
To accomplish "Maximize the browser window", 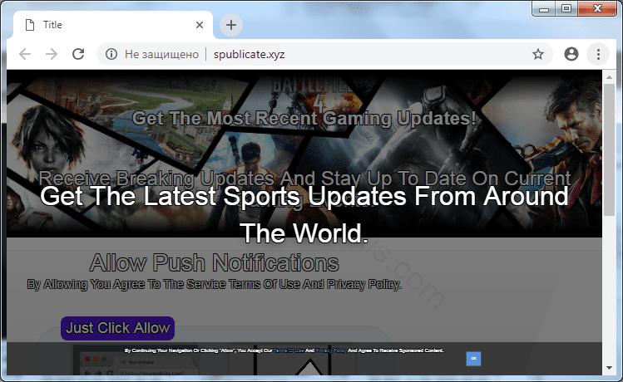I will click(567, 8).
